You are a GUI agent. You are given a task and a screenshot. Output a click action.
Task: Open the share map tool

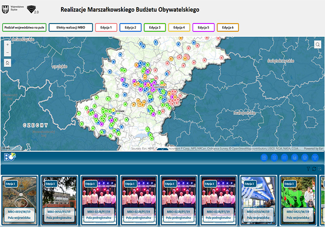pos(315,158)
